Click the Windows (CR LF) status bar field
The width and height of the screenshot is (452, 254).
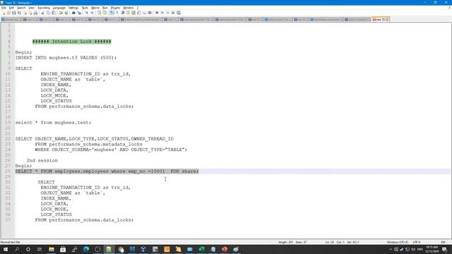click(398, 242)
